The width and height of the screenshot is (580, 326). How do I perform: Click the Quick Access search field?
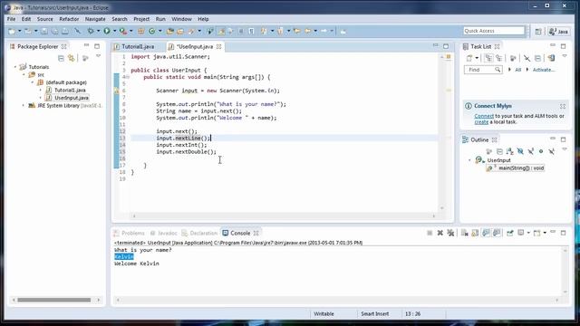pos(494,31)
